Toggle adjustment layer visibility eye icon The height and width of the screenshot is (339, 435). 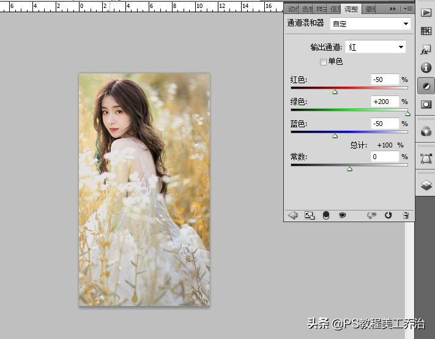pos(343,215)
